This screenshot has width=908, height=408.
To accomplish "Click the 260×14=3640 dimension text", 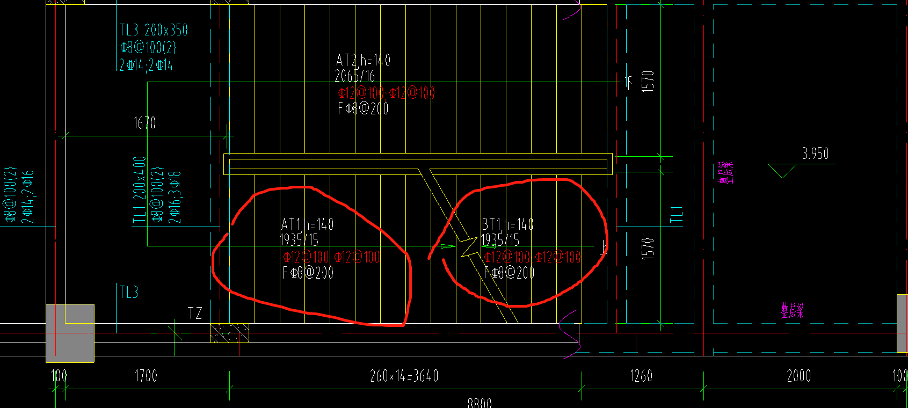I will coord(404,376).
